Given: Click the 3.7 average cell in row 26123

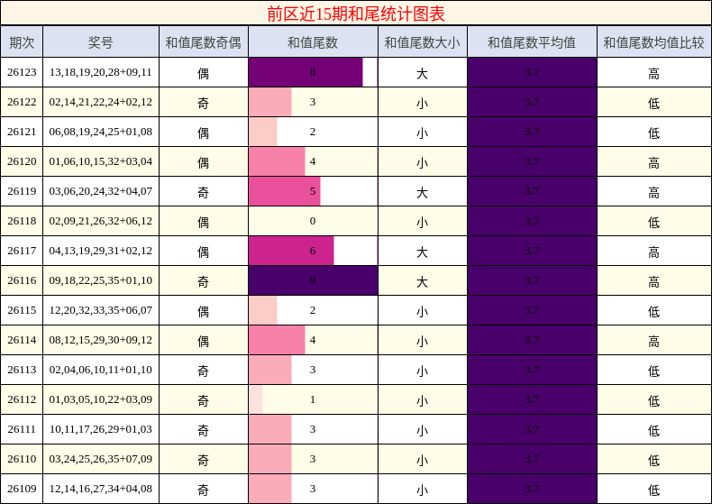Looking at the screenshot, I should [532, 72].
